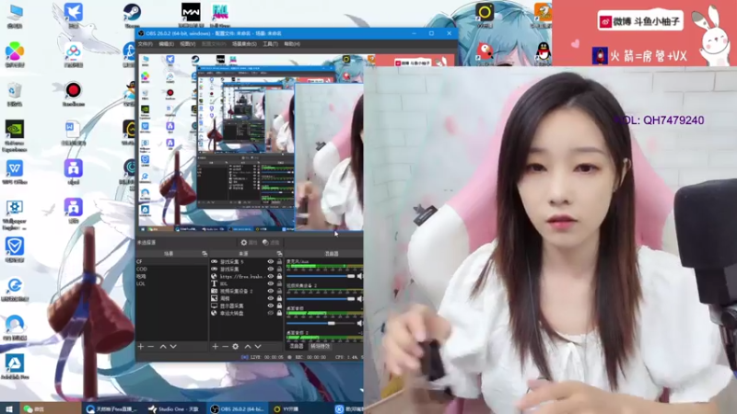Open Wallpaper Engine desktop shortcut

tap(15, 214)
